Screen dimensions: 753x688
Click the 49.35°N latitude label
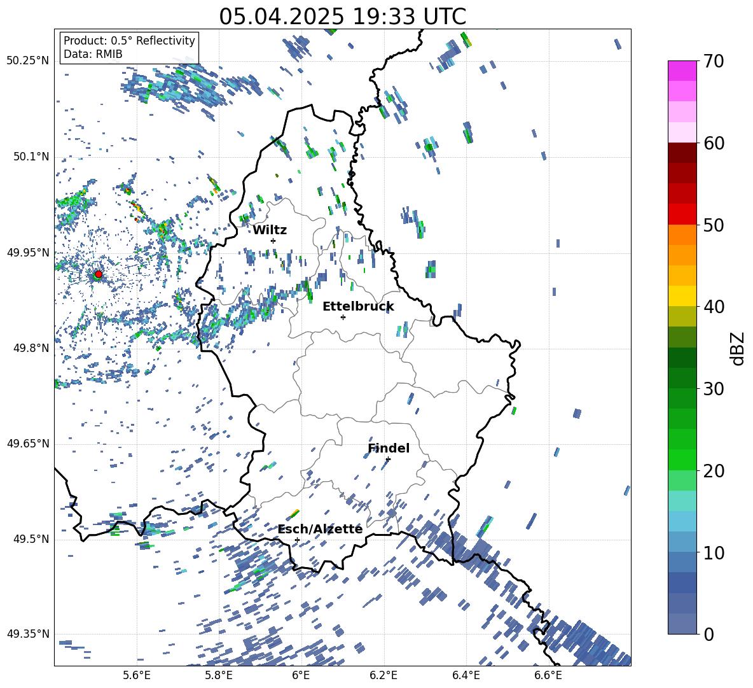(x=28, y=634)
